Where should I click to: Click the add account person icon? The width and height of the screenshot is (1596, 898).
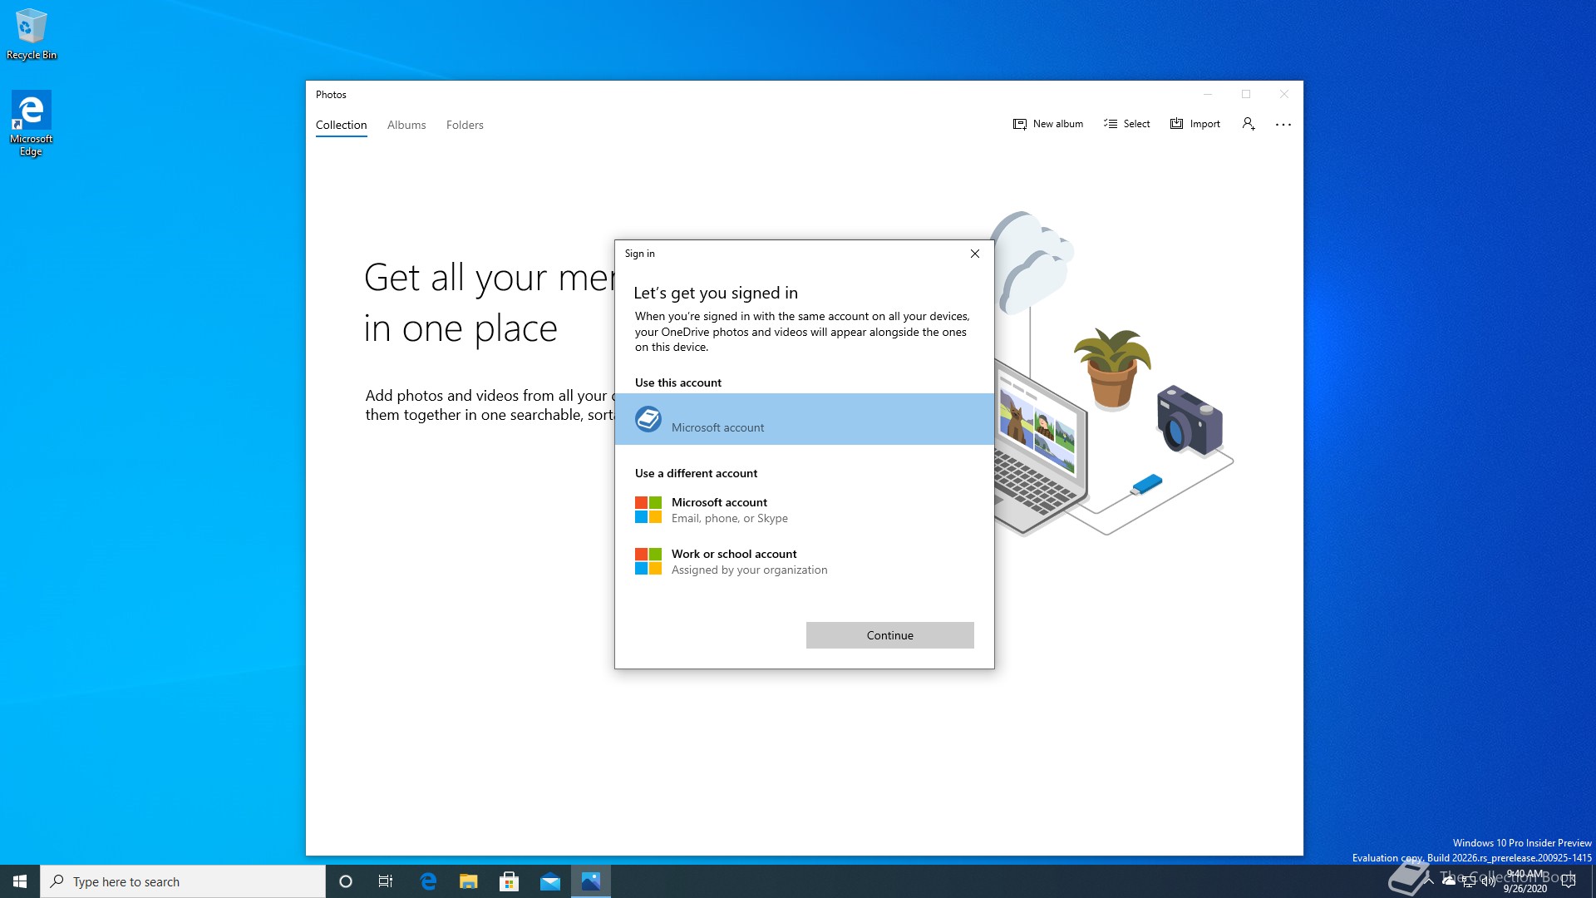(1249, 124)
